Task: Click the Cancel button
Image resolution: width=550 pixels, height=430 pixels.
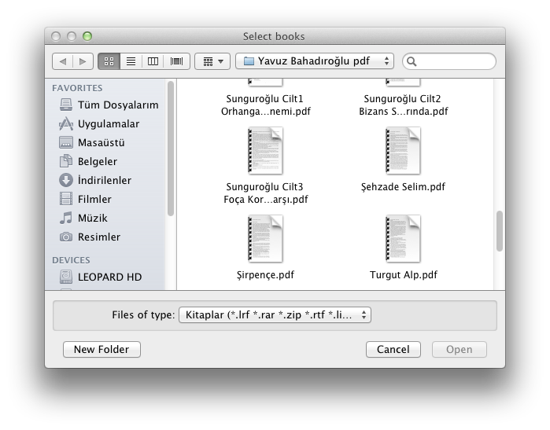Action: [393, 349]
